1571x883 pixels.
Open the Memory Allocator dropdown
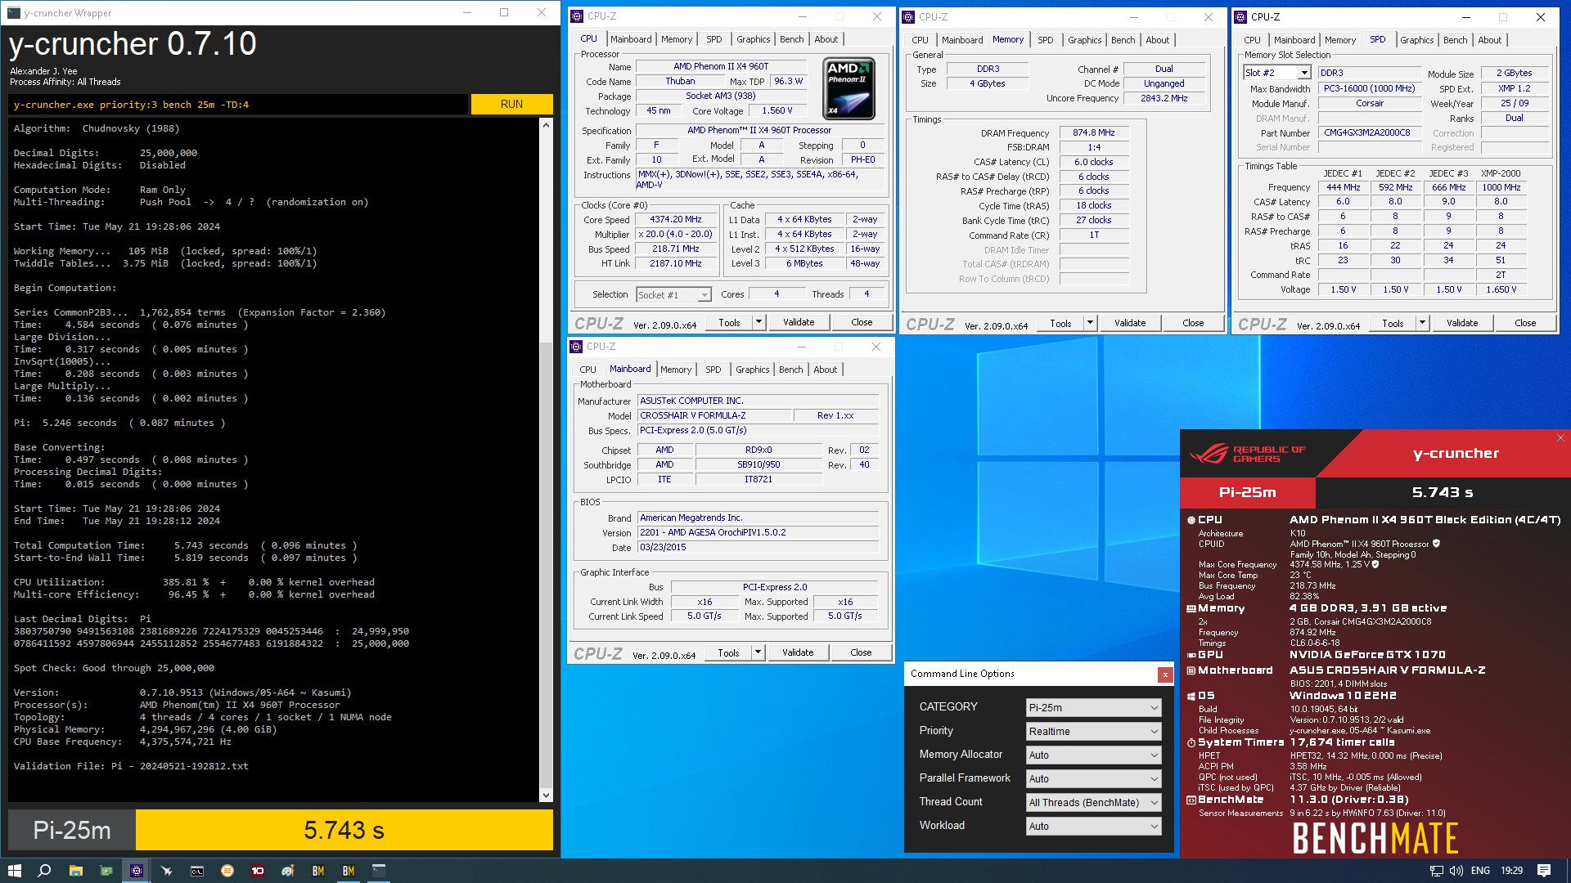1093,755
